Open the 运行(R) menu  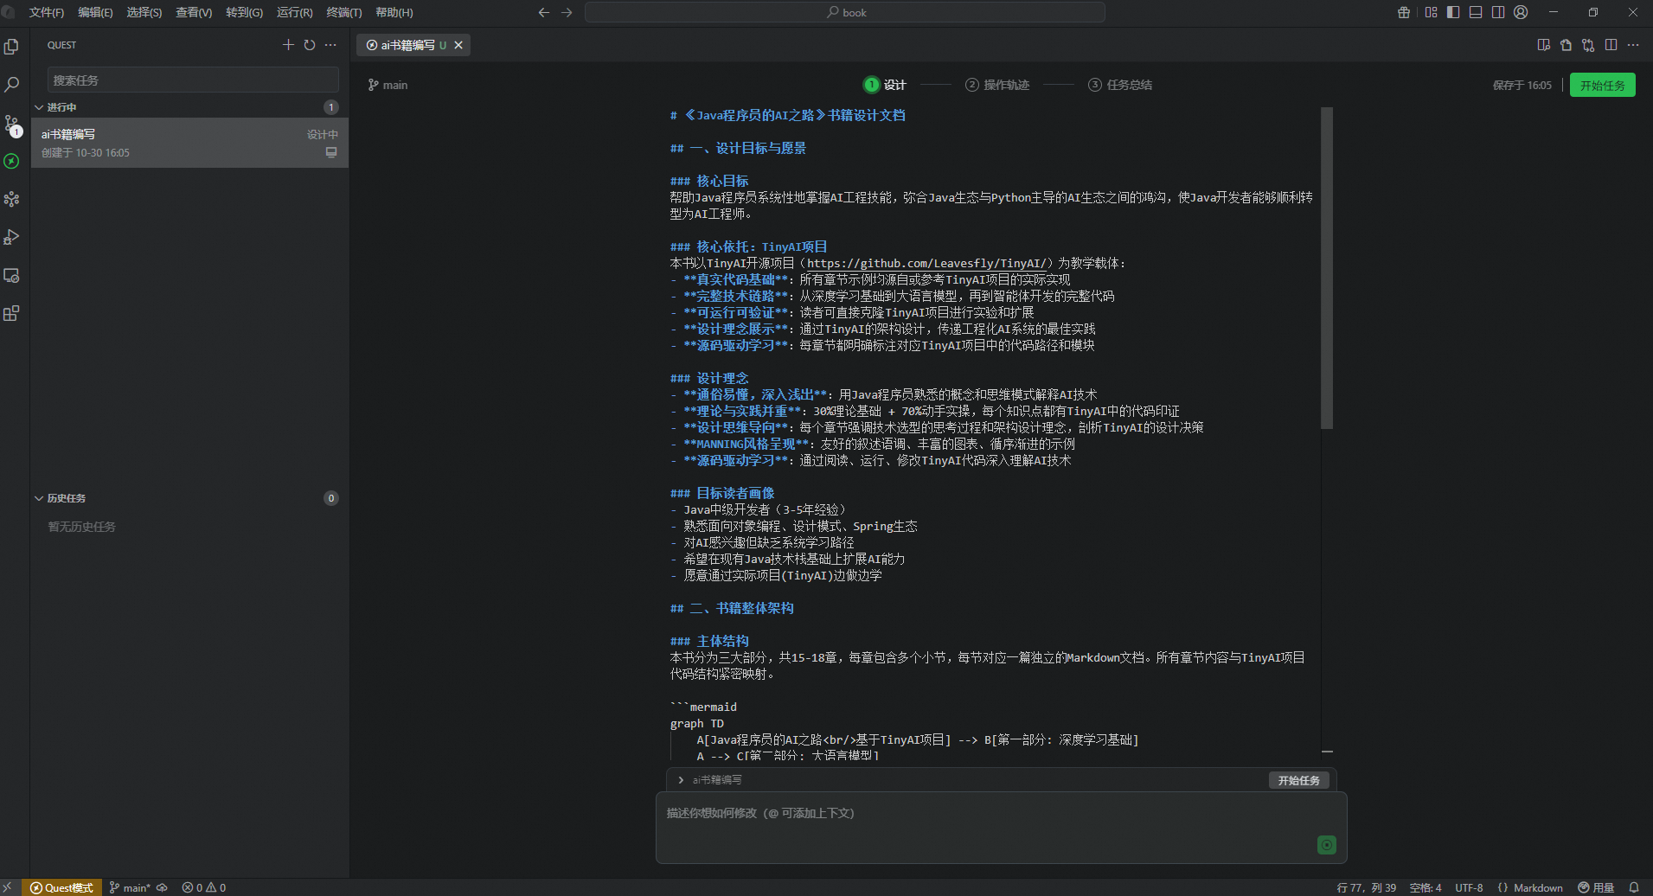coord(295,12)
